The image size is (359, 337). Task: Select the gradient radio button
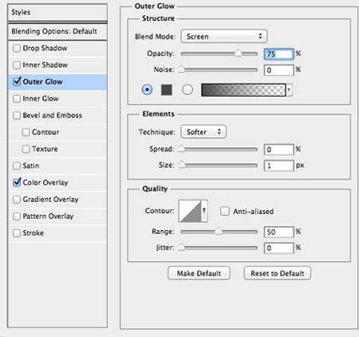187,89
